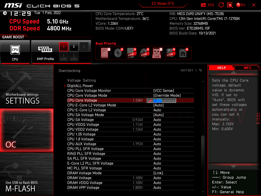Select the CPU SA Voltage Auto value
Image resolution: width=261 pixels, height=196 pixels.
[x=157, y=120]
